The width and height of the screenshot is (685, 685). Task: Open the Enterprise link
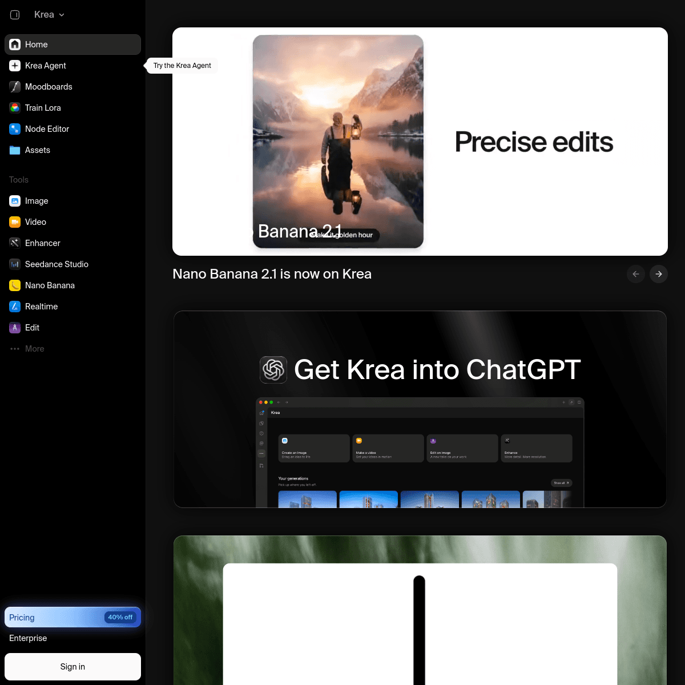[28, 638]
